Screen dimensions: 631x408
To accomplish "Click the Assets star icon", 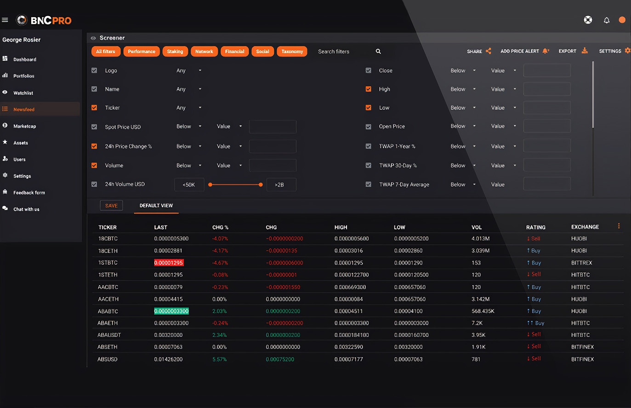I will pos(5,142).
